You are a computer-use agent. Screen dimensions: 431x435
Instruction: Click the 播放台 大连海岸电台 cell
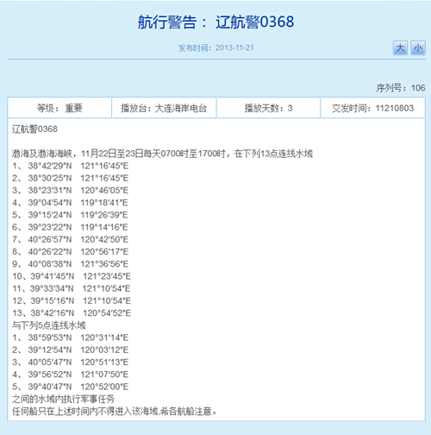164,108
